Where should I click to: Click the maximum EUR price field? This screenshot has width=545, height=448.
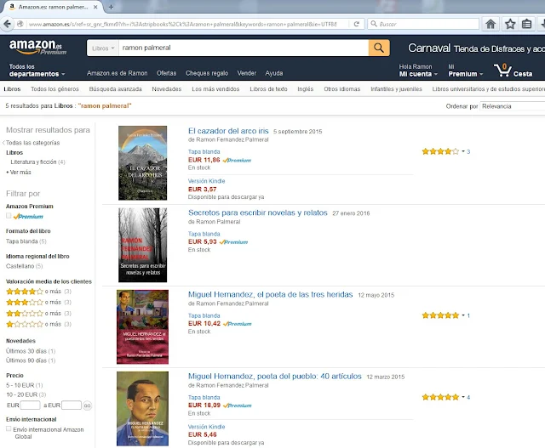72,405
